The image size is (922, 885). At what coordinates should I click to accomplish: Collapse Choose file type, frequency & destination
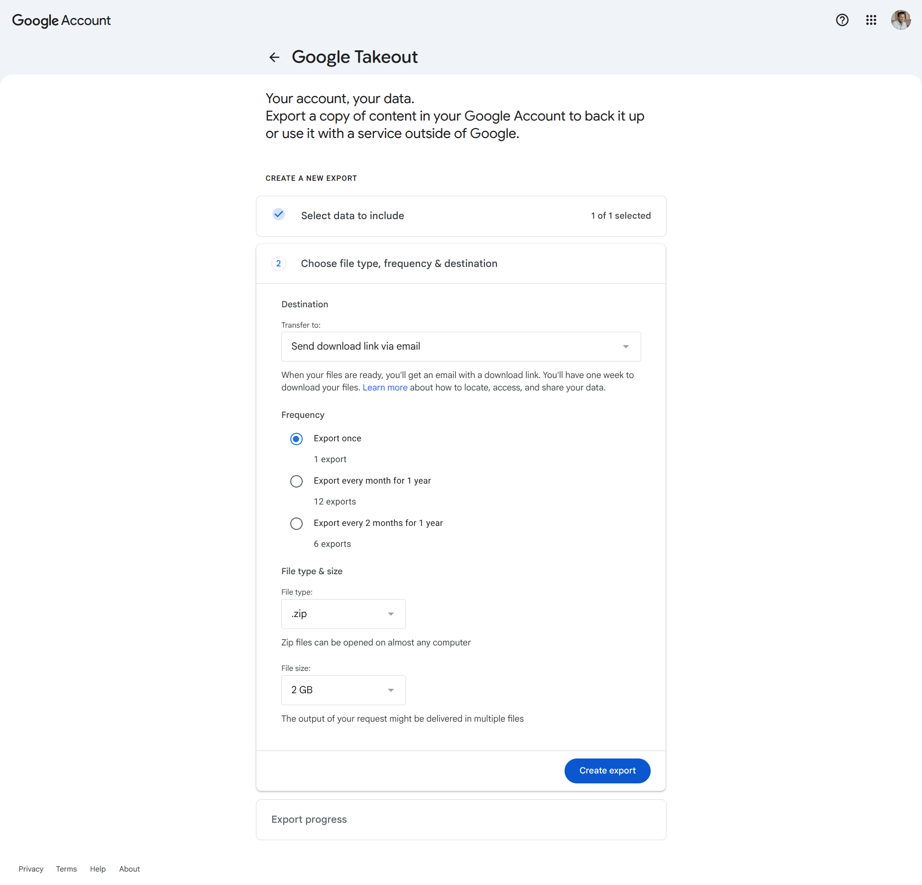pos(461,263)
